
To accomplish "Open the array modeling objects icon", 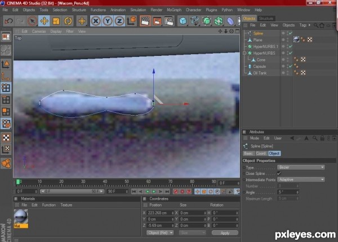I will pos(219,21).
